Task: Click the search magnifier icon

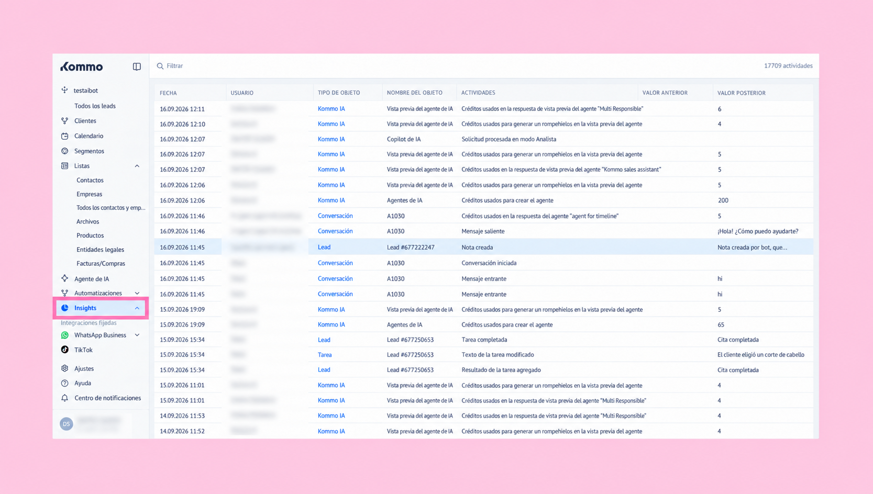Action: point(160,66)
